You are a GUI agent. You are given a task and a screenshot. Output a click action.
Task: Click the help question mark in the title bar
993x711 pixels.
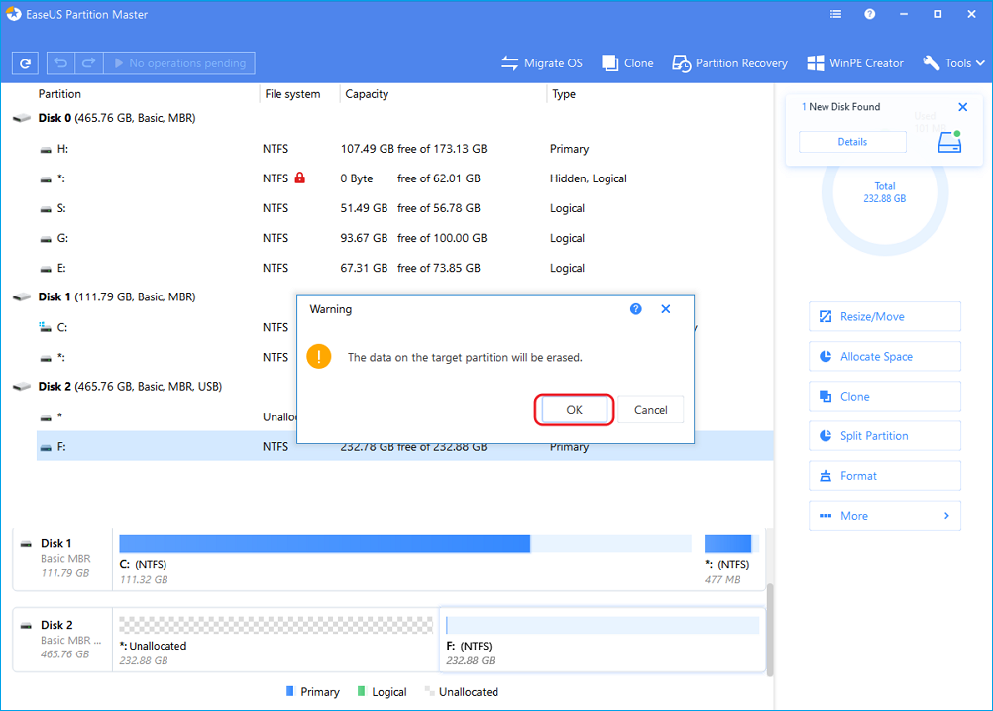coord(869,14)
